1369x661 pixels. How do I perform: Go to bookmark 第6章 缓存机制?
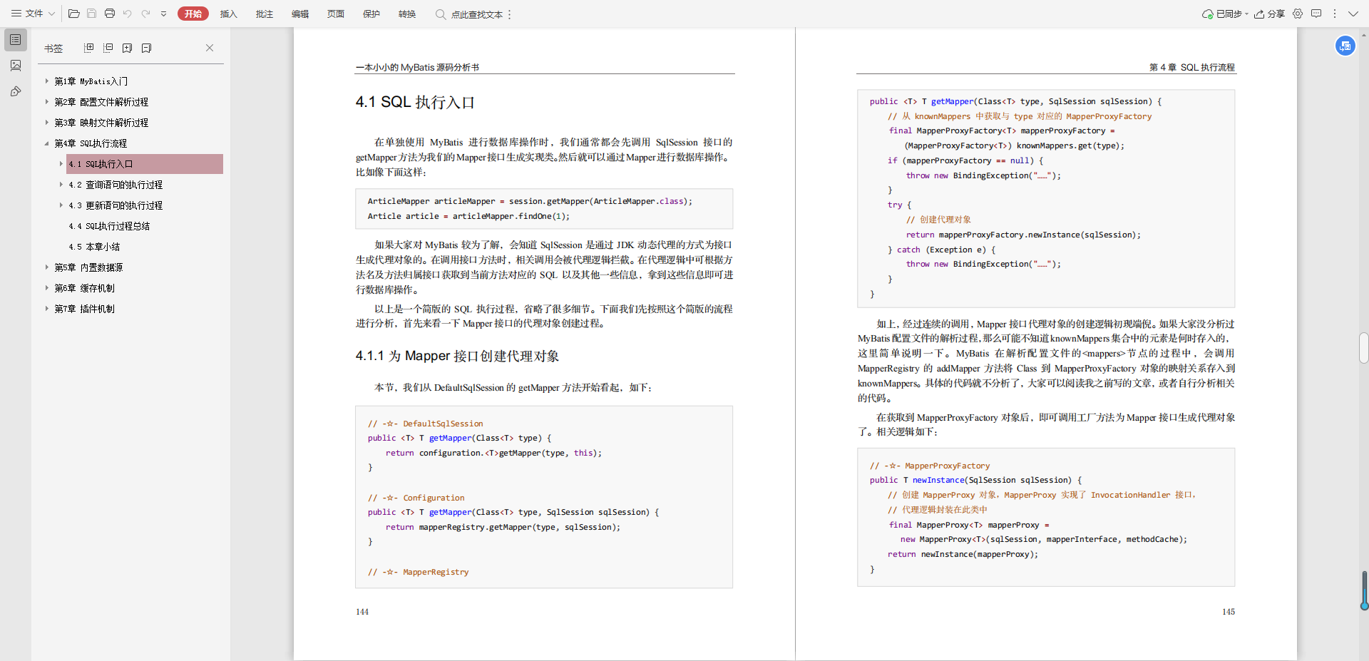click(84, 288)
